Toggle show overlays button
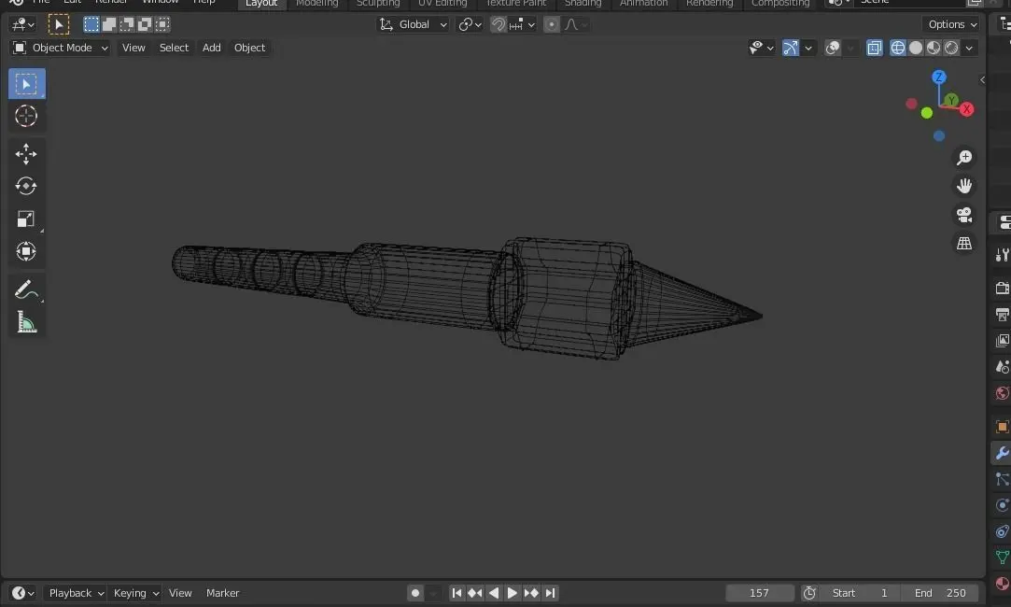The image size is (1011, 607). [833, 48]
